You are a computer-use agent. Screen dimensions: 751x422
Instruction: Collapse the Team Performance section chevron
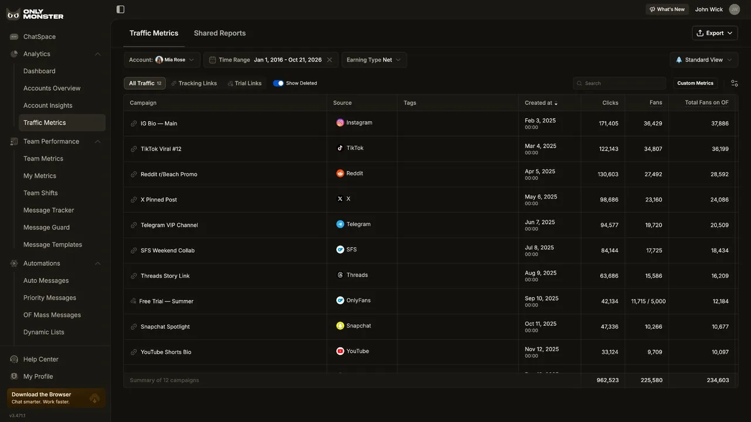coord(98,141)
